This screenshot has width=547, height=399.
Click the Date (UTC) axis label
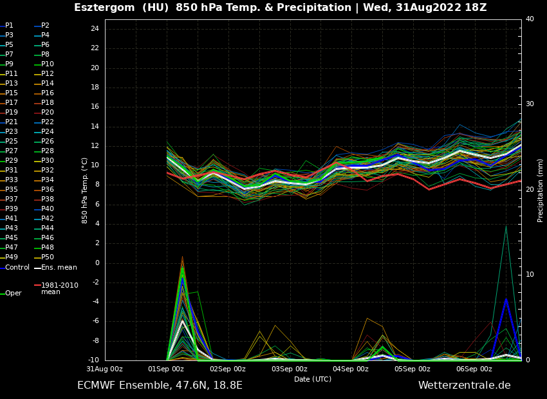(313, 379)
